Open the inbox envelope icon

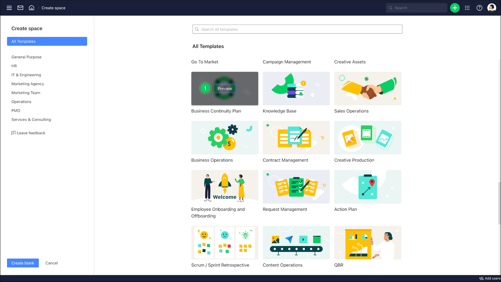coord(20,8)
